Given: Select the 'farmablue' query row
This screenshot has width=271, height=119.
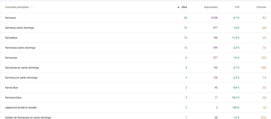Looking at the screenshot, I should click(135, 38).
